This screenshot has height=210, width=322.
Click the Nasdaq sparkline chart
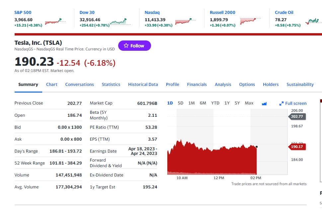tap(185, 22)
